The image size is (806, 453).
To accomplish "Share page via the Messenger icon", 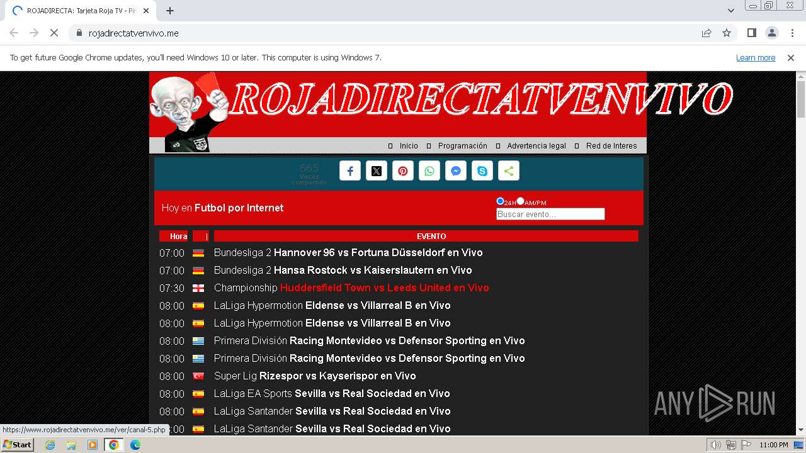I will tap(456, 171).
